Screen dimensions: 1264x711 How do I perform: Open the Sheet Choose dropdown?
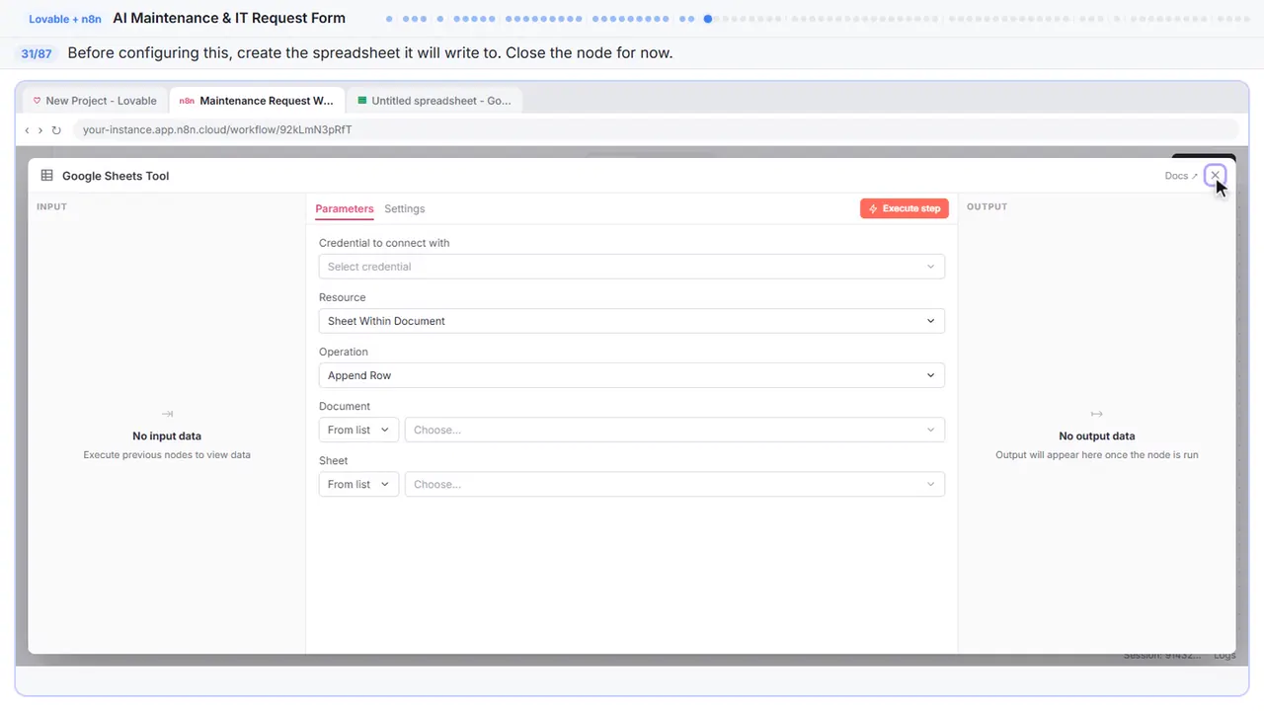pos(674,484)
